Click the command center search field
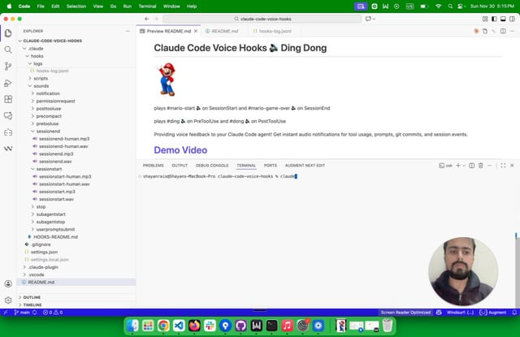Viewport: 520px width, 337px height. click(x=262, y=19)
